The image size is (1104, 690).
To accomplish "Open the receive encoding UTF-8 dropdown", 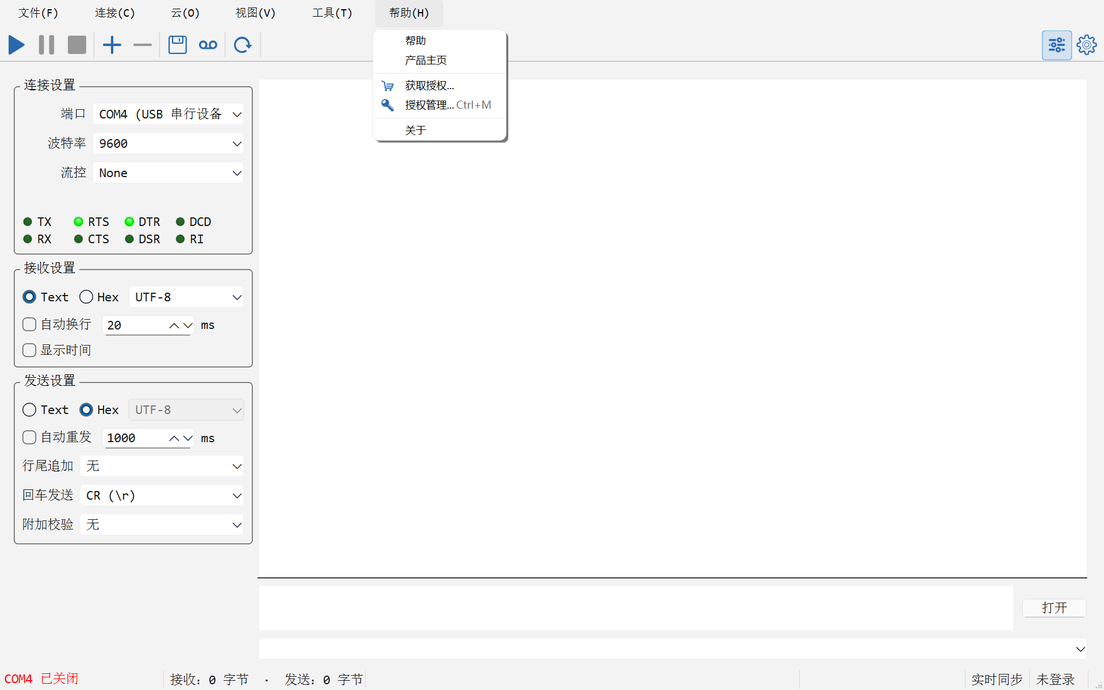I will click(x=186, y=297).
